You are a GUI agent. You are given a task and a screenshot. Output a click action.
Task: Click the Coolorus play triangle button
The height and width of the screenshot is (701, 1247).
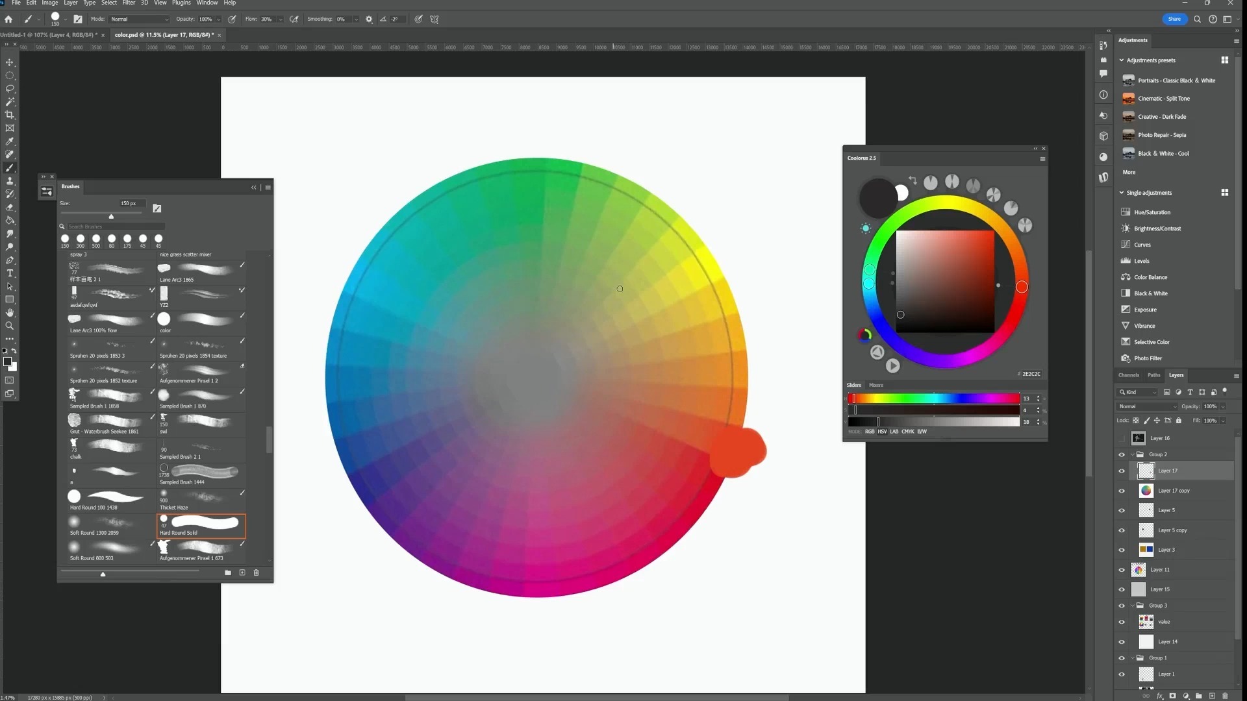pos(893,366)
